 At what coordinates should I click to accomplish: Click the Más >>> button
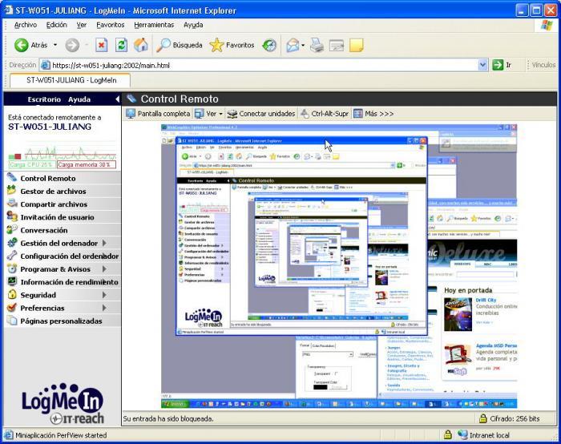[x=373, y=114]
